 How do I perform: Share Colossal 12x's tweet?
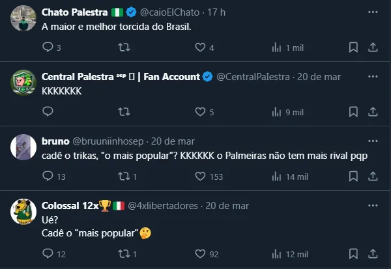tap(373, 254)
